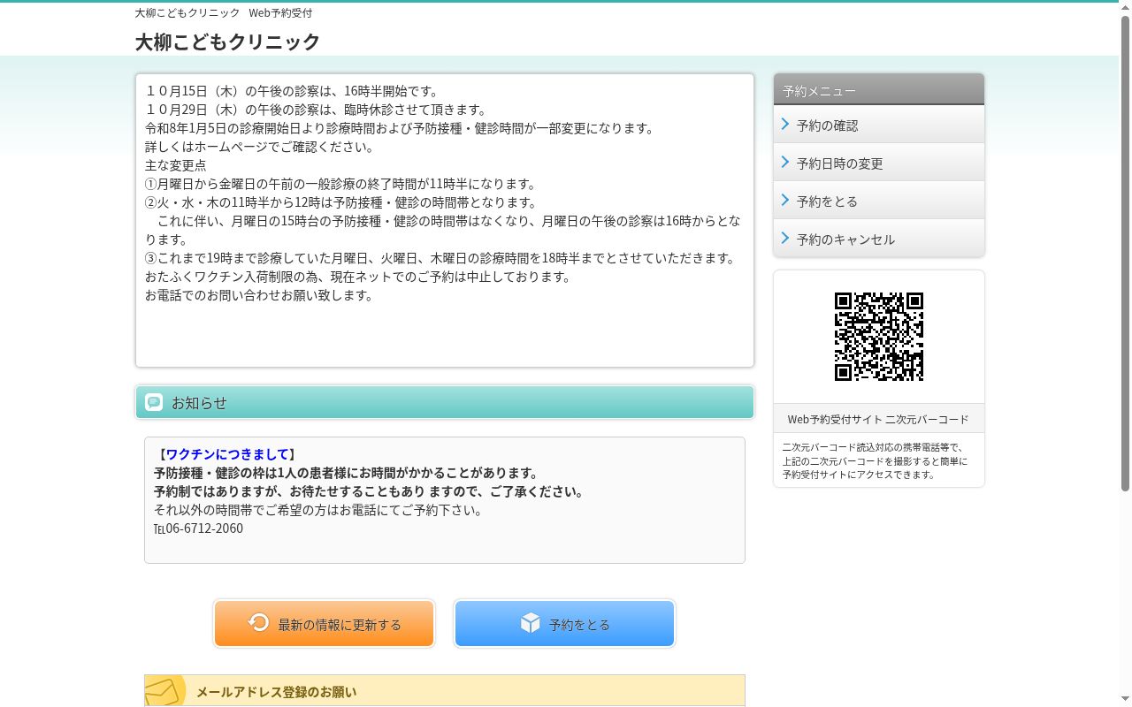1132x707 pixels.
Task: Click the 予約メニュー header
Action: (879, 90)
